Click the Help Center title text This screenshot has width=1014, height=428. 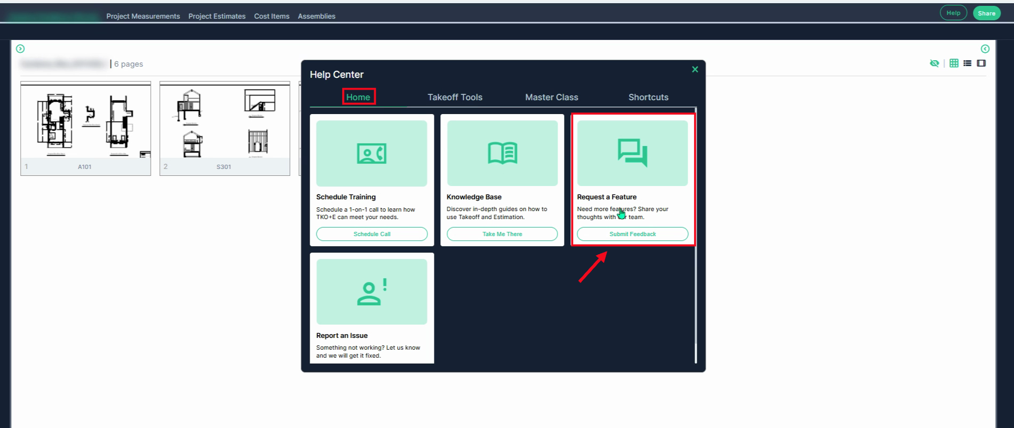tap(336, 75)
